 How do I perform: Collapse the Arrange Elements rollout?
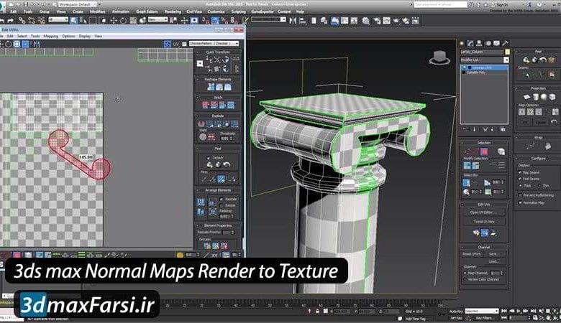(218, 190)
